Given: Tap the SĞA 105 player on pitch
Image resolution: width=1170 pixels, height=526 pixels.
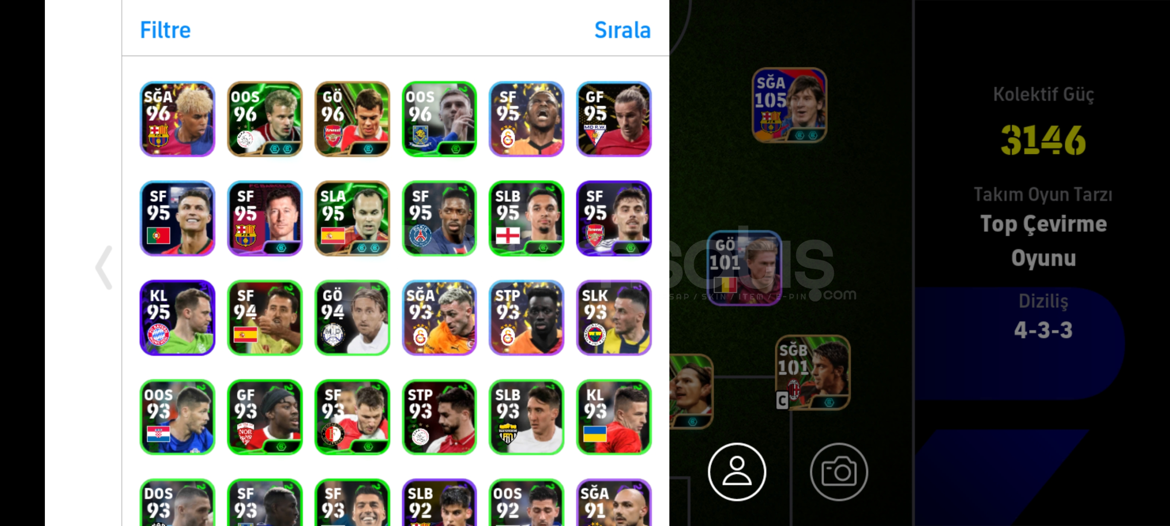Looking at the screenshot, I should (x=789, y=105).
